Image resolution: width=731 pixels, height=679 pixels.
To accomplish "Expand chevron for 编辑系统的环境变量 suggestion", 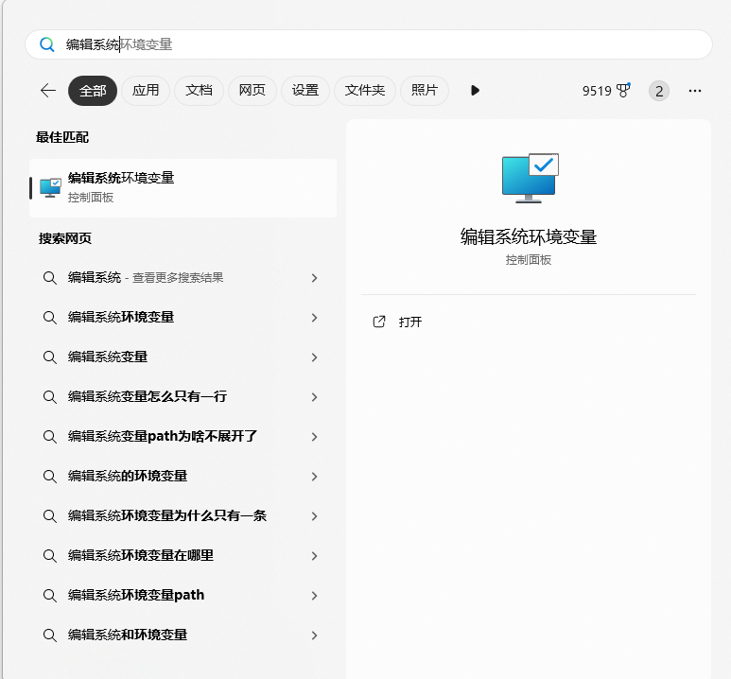I will pyautogui.click(x=314, y=477).
